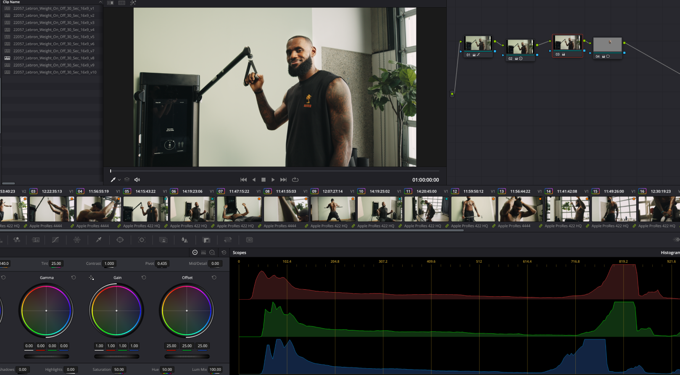Viewport: 680px width, 375px height.
Task: Click the Tint value field
Action: pos(56,264)
